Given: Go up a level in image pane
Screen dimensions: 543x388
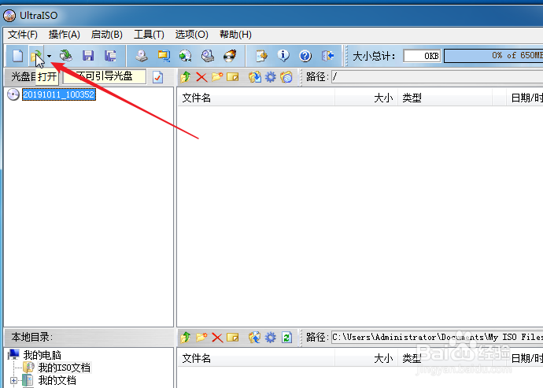Looking at the screenshot, I should [x=185, y=76].
